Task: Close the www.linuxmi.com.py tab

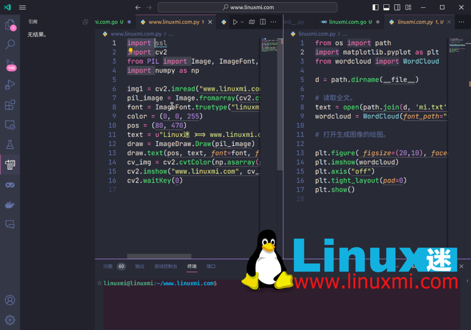Action: point(210,22)
